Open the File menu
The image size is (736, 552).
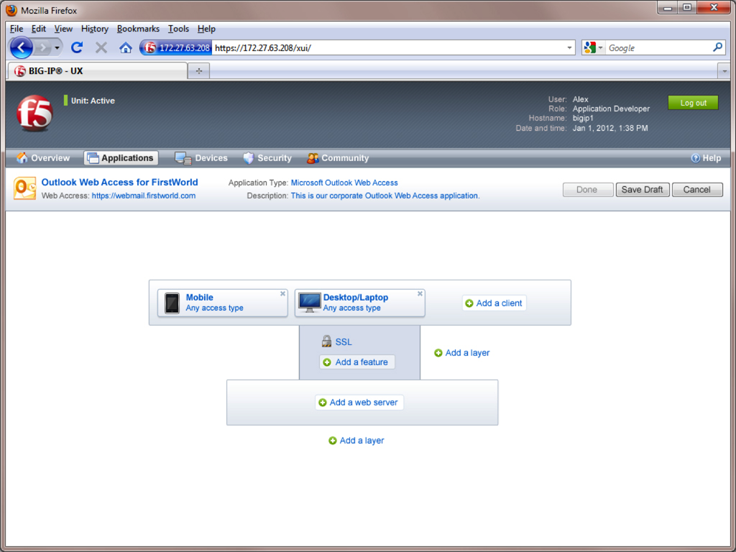[x=17, y=29]
